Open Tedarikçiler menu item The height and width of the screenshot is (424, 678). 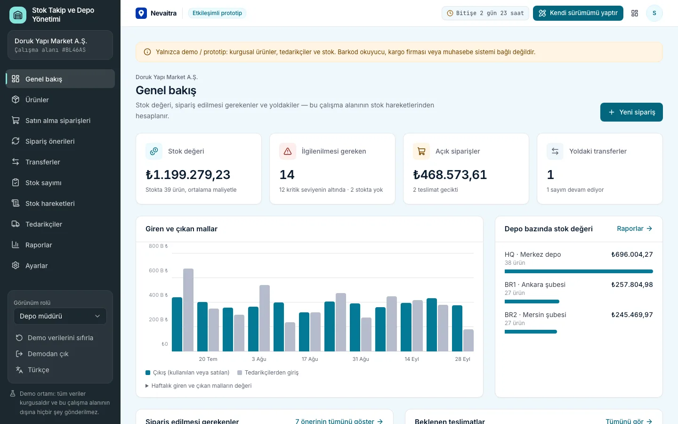(60, 224)
